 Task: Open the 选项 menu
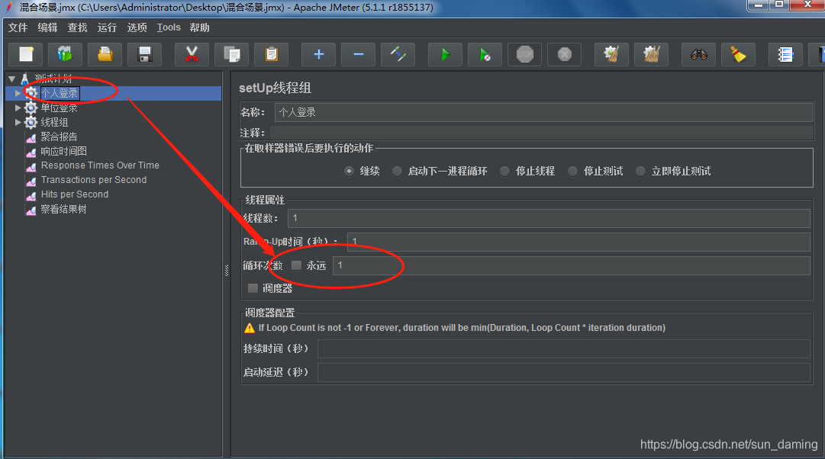pyautogui.click(x=137, y=27)
